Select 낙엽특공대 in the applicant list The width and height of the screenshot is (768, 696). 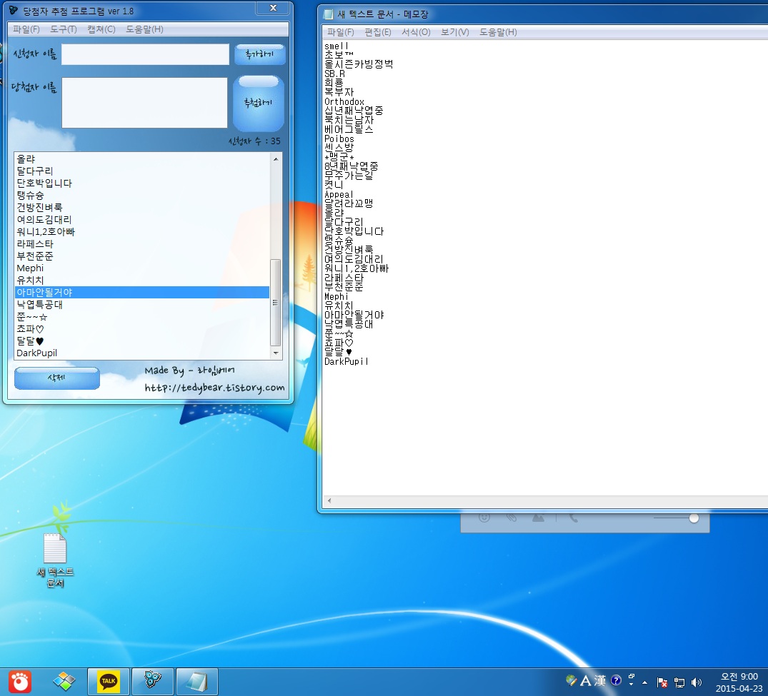click(x=142, y=304)
